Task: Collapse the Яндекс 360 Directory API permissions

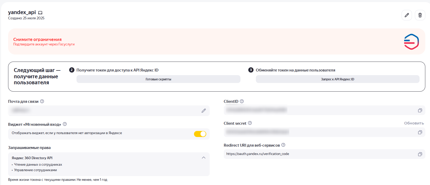Action: point(204,158)
